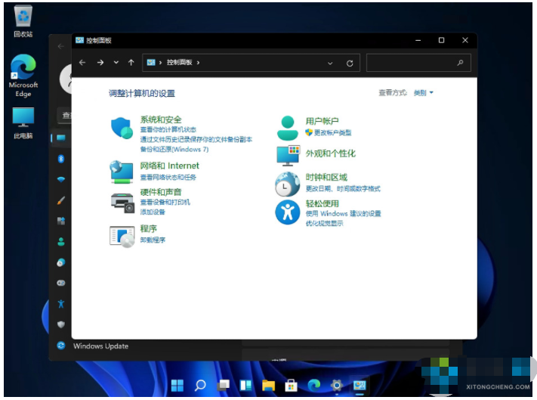Image resolution: width=537 pixels, height=400 pixels.
Task: Expand recent locations arrow beside forward button
Action: [116, 63]
